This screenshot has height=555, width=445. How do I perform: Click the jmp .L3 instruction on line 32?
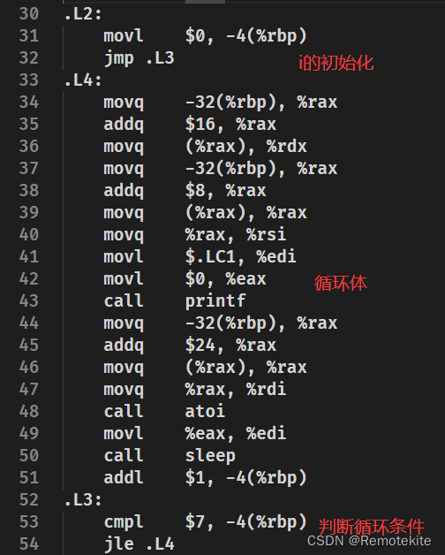[x=139, y=58]
